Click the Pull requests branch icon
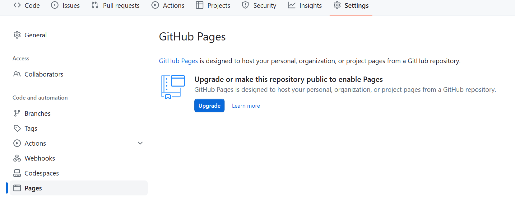 click(95, 5)
